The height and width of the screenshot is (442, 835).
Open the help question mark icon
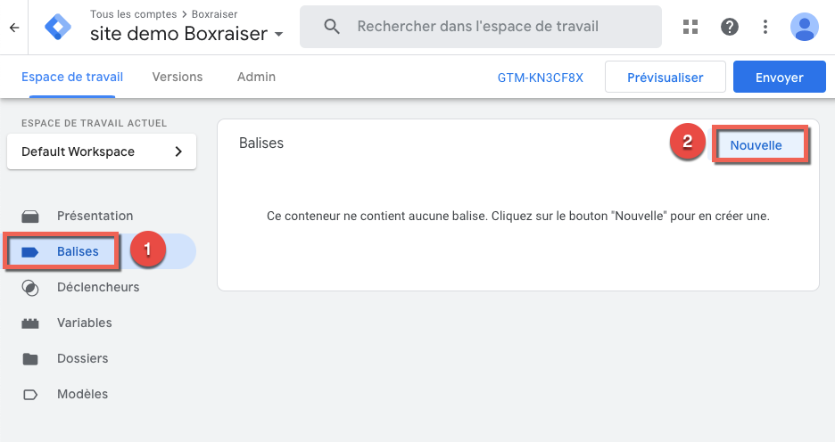click(730, 27)
